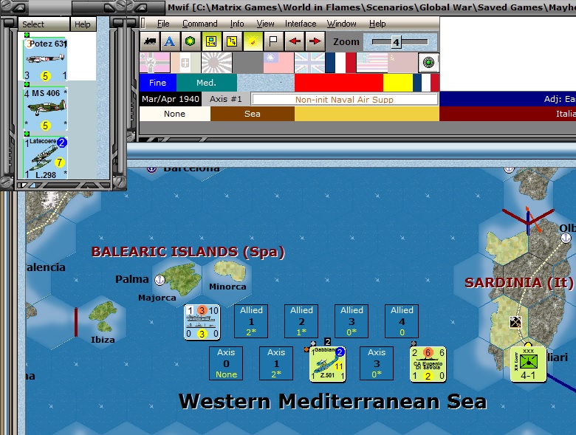This screenshot has width=576, height=435.
Task: Toggle the yellow sun weather button
Action: pos(253,41)
